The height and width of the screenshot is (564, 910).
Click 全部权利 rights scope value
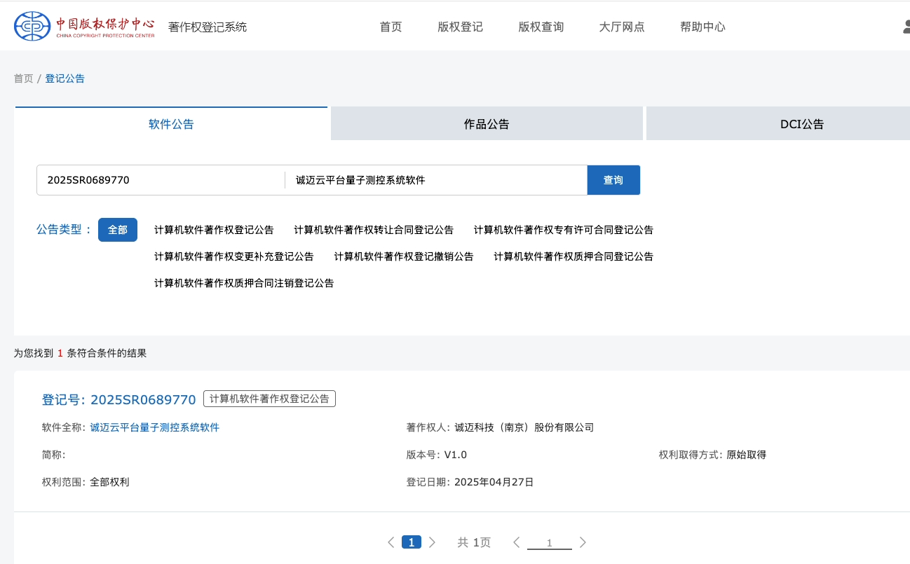point(109,482)
